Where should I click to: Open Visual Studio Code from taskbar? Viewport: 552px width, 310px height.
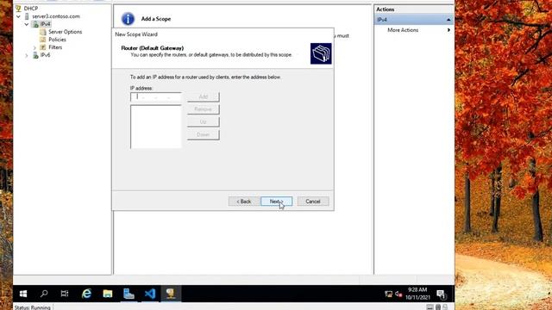(149, 294)
